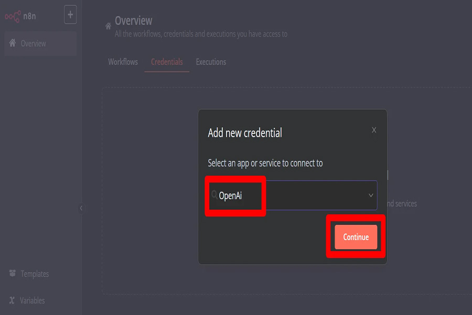472x315 pixels.
Task: Switch to the Workflows tab
Action: point(123,62)
